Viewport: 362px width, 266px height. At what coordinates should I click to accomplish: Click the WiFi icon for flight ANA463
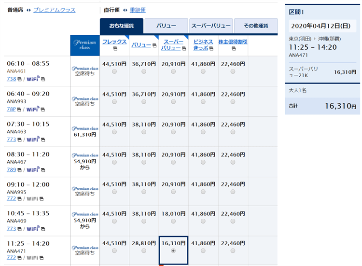[33, 139]
